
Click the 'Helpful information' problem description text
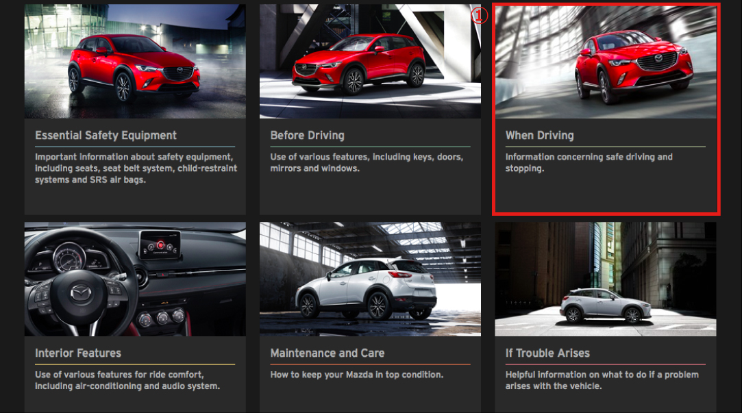pyautogui.click(x=602, y=380)
